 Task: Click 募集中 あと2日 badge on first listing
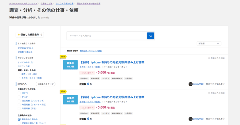tap(70, 65)
